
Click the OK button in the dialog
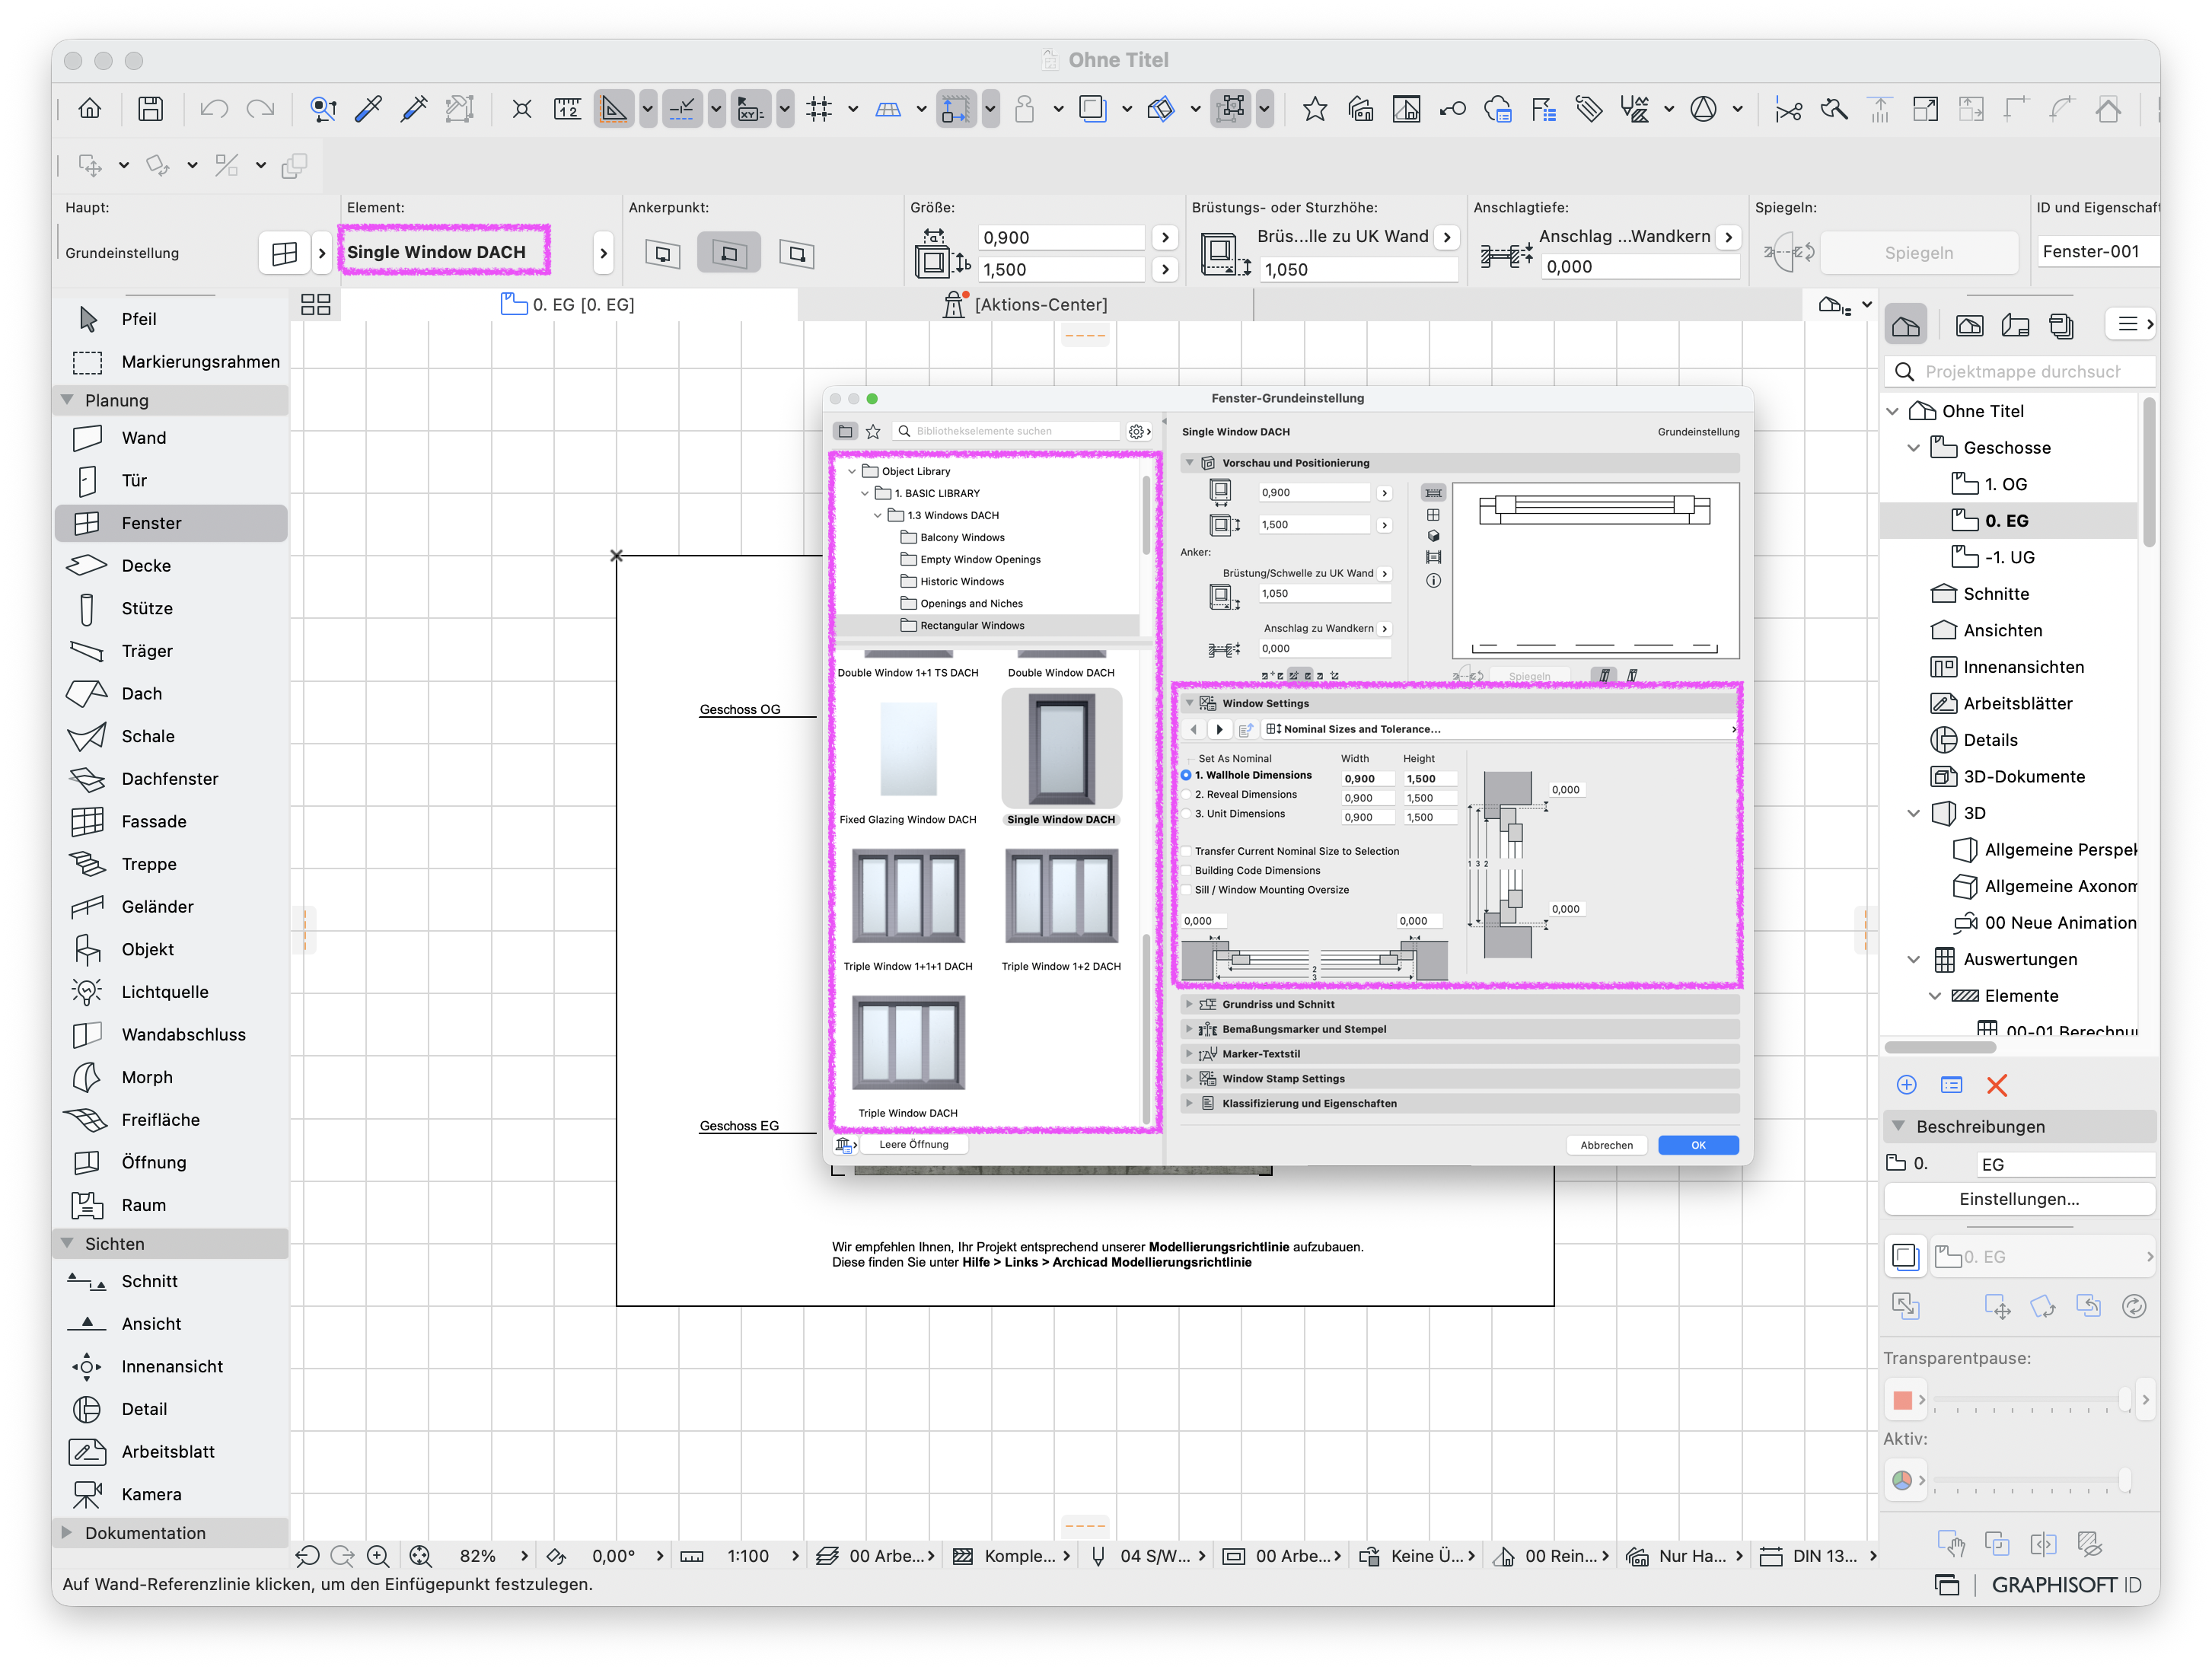(x=1698, y=1146)
